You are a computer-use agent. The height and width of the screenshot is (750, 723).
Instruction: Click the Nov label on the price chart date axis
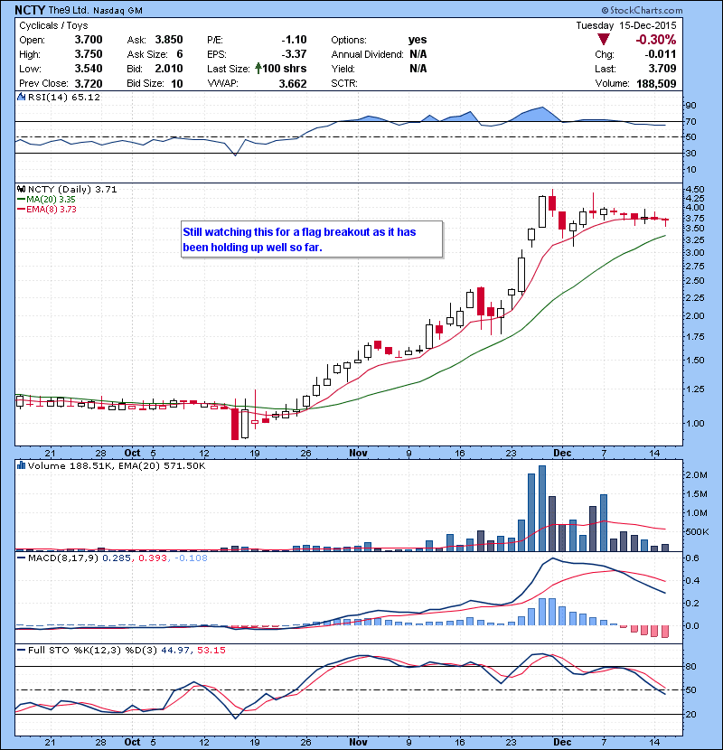359,453
